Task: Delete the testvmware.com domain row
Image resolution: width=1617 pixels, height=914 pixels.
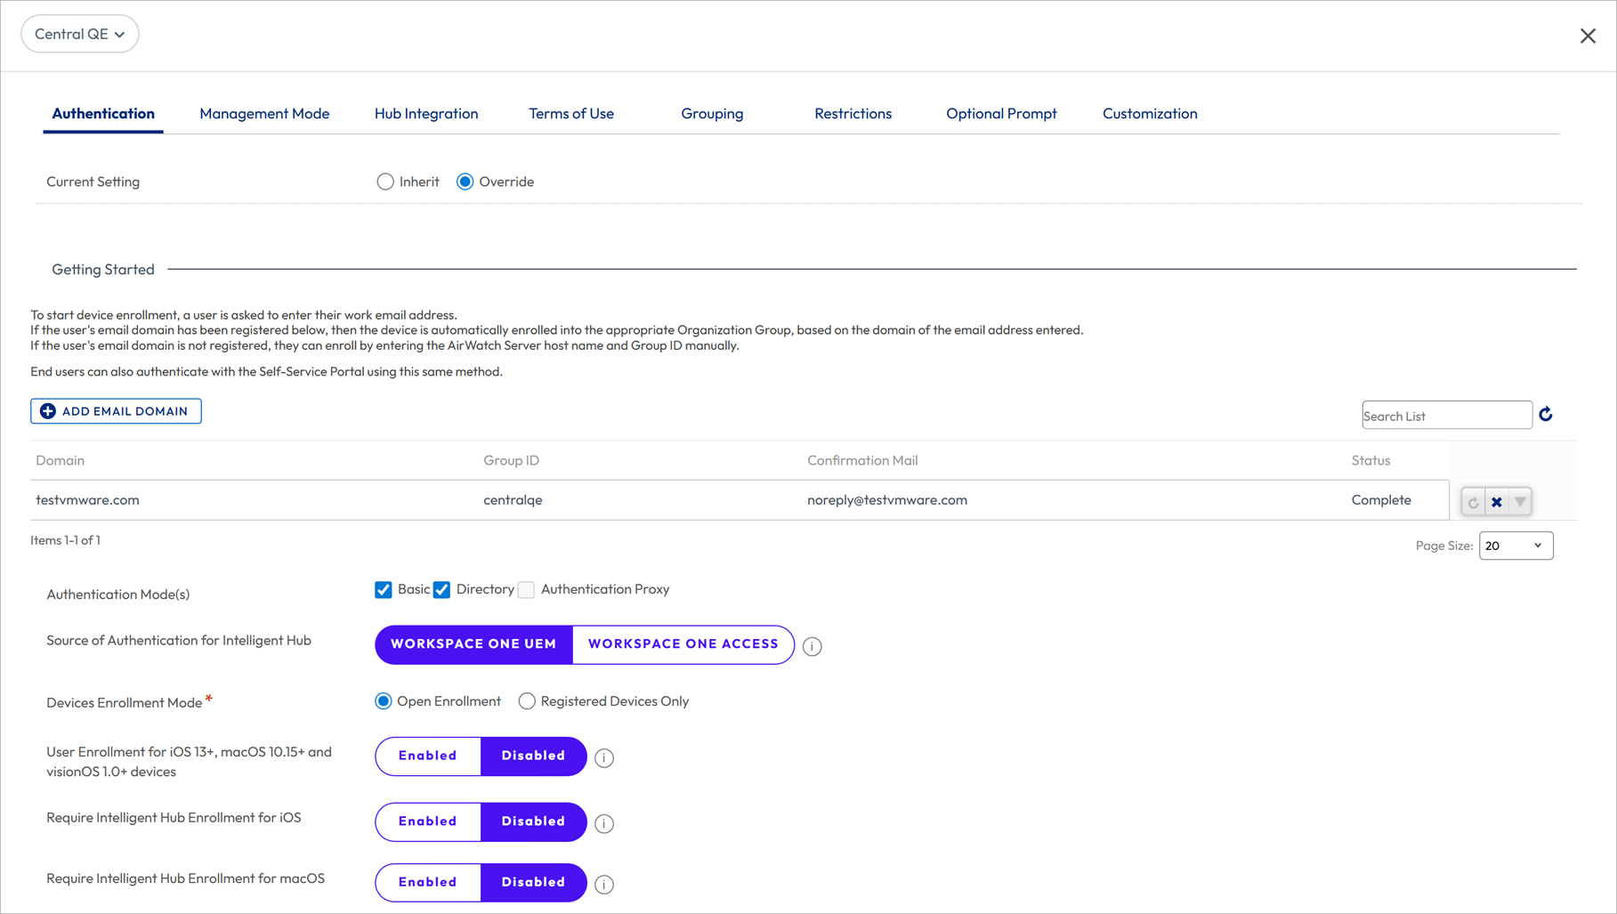Action: tap(1497, 502)
